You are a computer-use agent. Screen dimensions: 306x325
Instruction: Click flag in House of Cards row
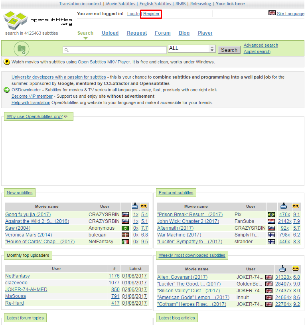(x=125, y=242)
